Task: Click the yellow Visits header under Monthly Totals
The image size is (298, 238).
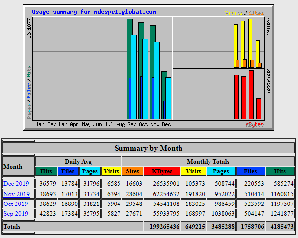Action: tap(194, 171)
